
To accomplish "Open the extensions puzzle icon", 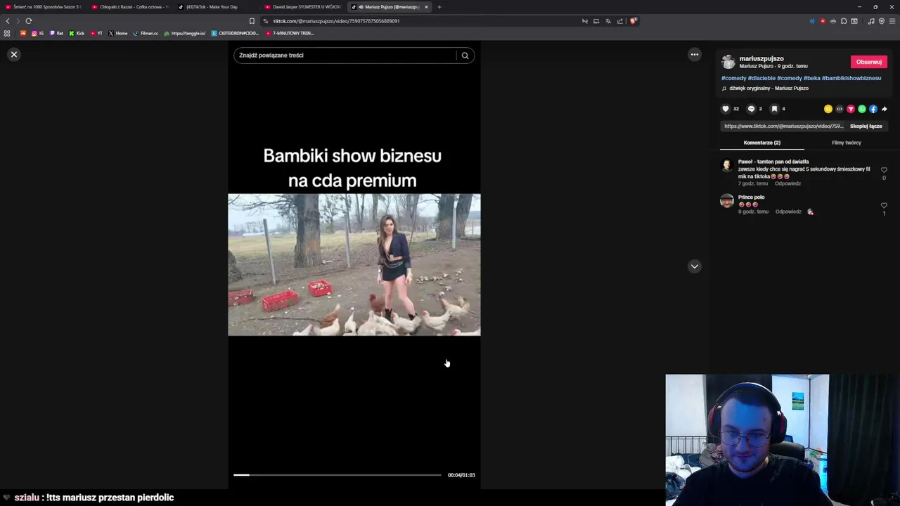I will pyautogui.click(x=844, y=21).
